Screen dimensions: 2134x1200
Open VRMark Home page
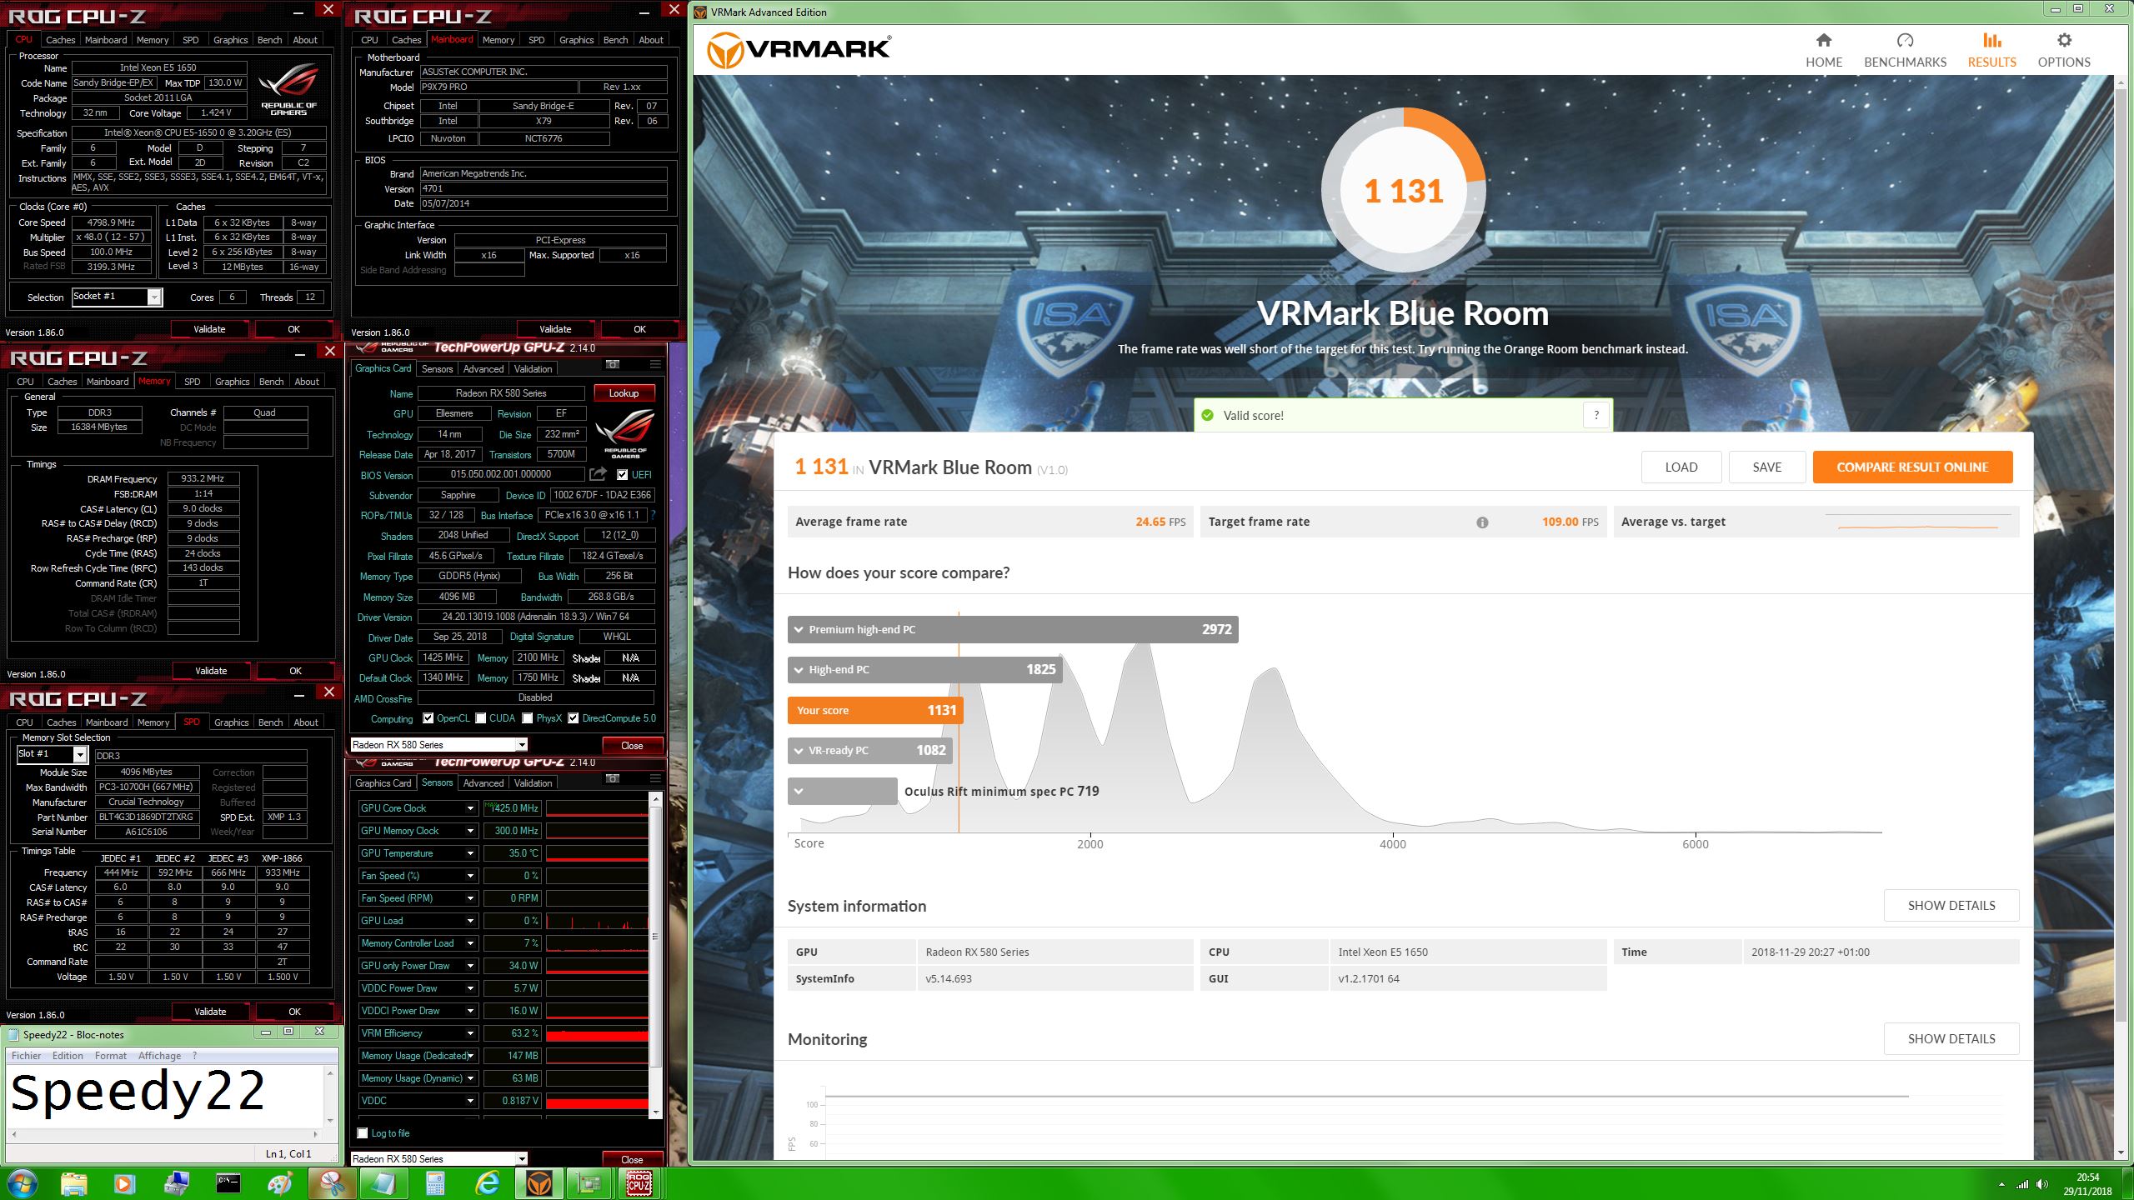click(x=1823, y=50)
